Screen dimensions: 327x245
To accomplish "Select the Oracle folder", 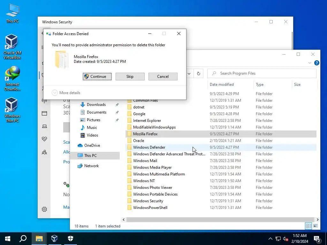I will (x=221, y=141).
